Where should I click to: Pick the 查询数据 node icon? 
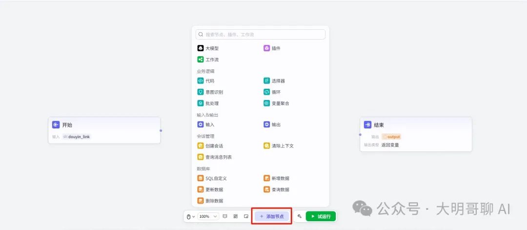(x=266, y=189)
